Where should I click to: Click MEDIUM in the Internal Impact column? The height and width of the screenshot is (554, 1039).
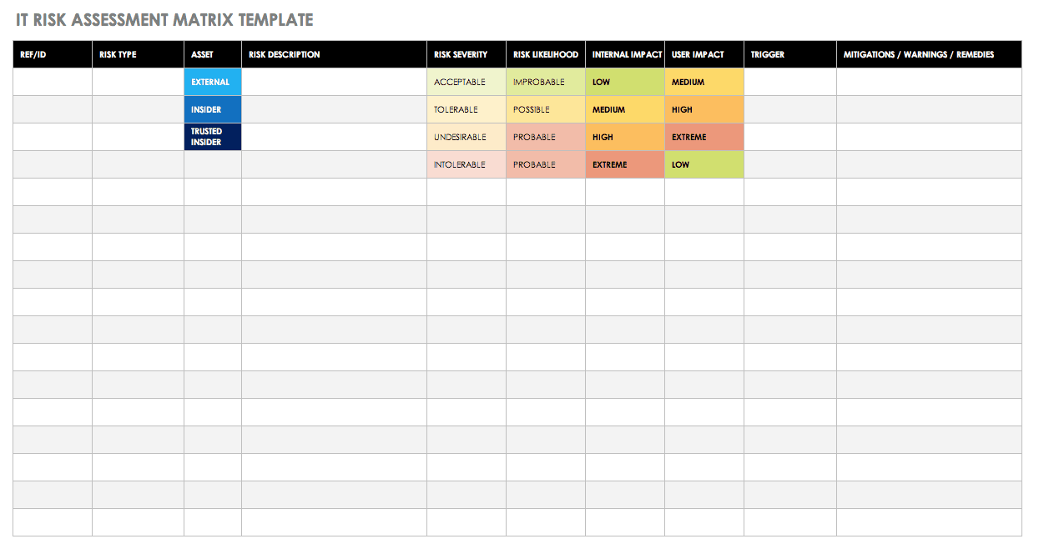point(624,109)
